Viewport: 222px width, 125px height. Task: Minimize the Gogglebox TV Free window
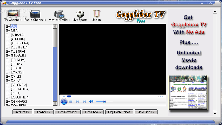[202, 3]
